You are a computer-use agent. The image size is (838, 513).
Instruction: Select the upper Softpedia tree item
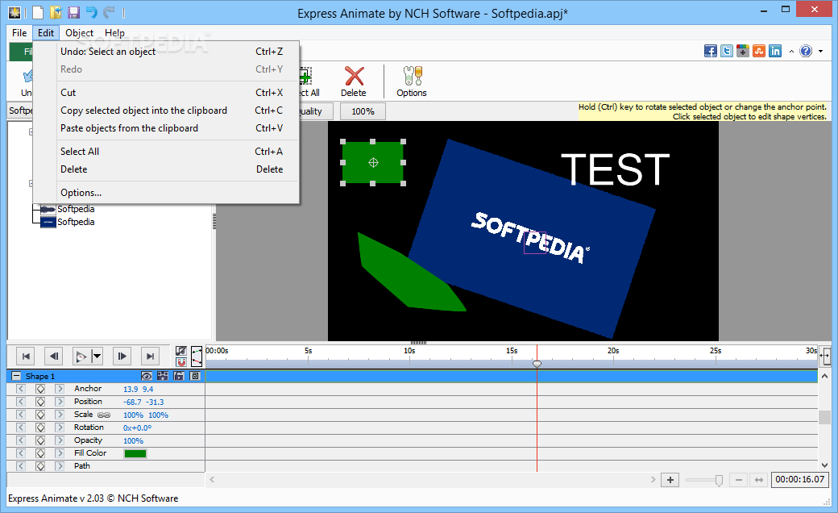(76, 209)
